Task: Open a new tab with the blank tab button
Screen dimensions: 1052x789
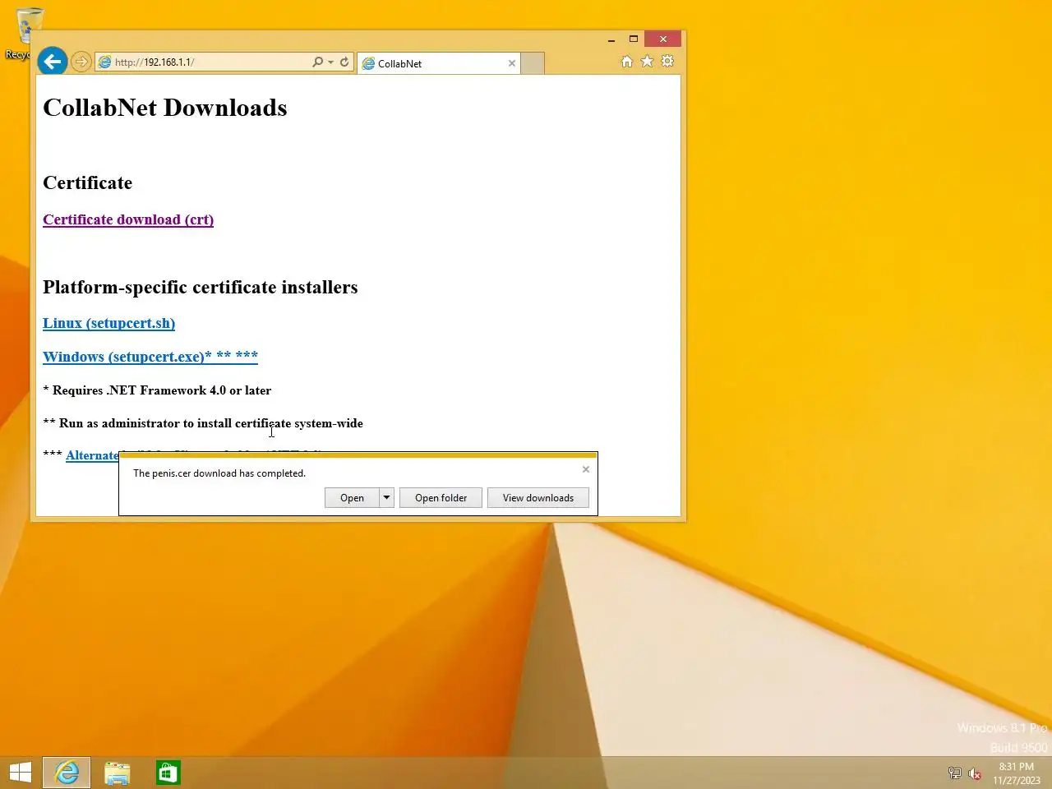Action: (533, 63)
